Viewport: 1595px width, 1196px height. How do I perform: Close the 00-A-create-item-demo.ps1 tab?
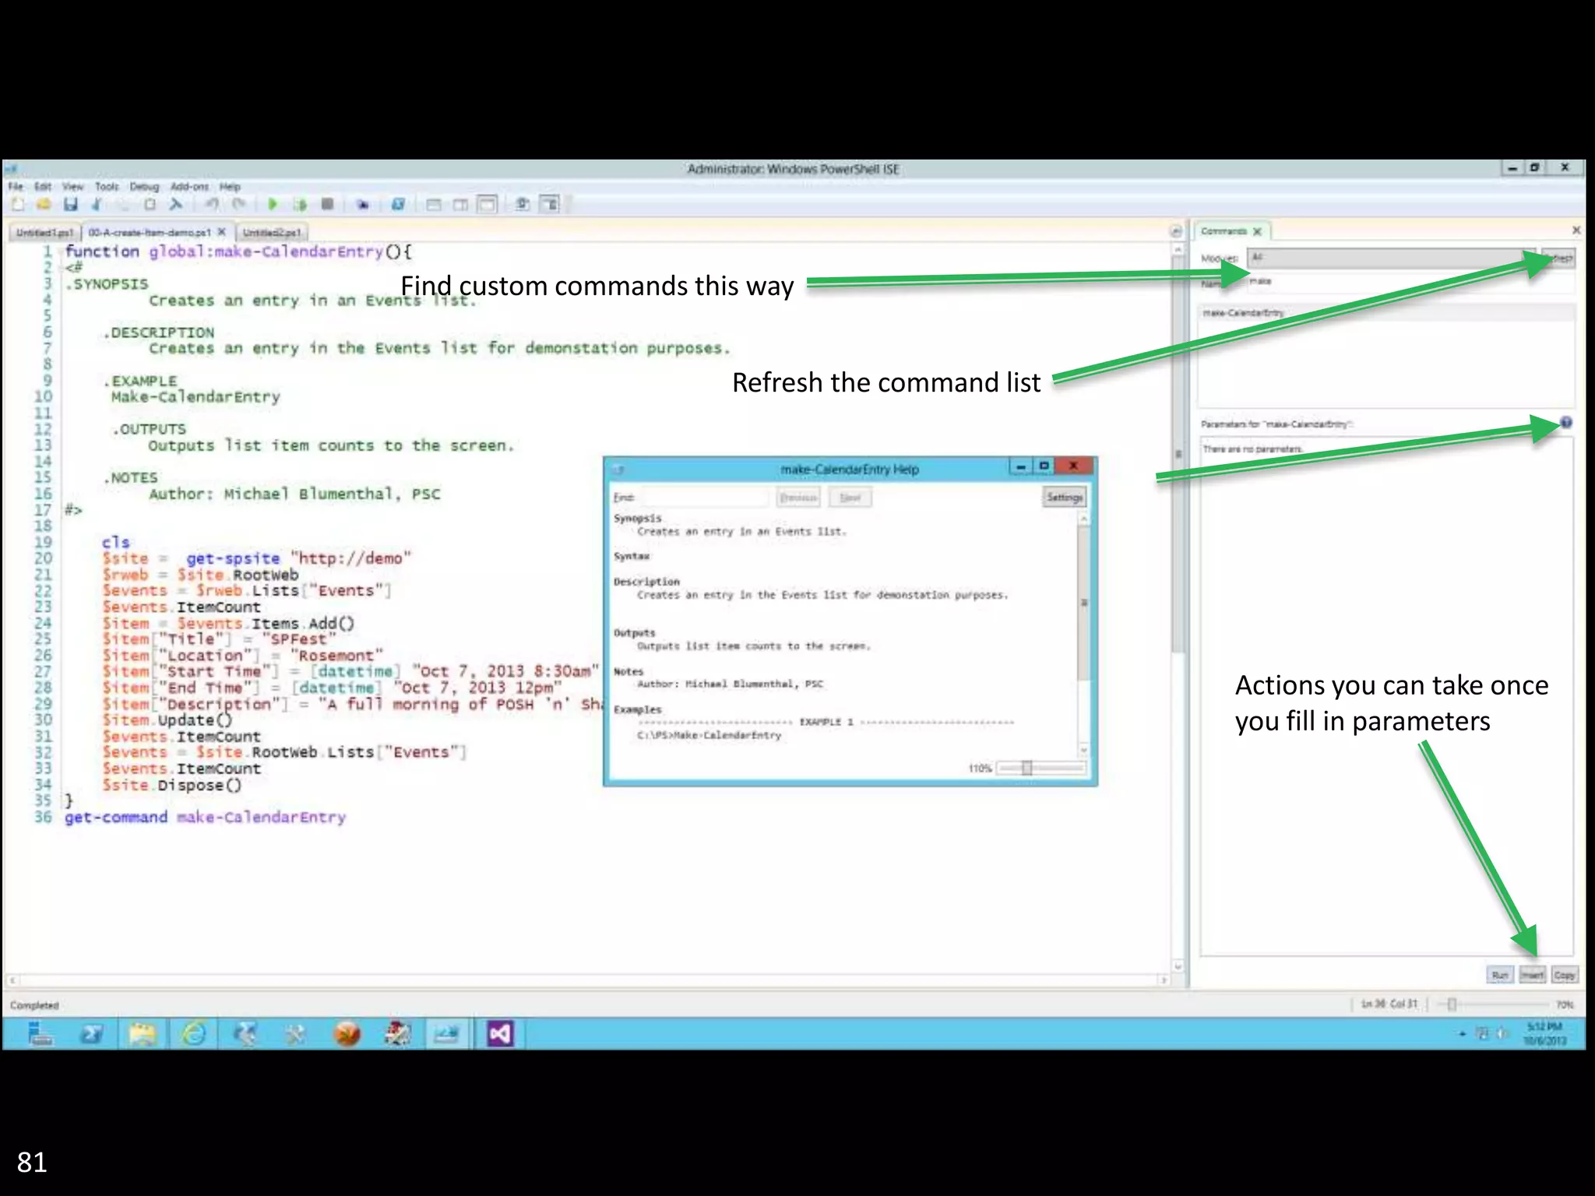coord(222,231)
